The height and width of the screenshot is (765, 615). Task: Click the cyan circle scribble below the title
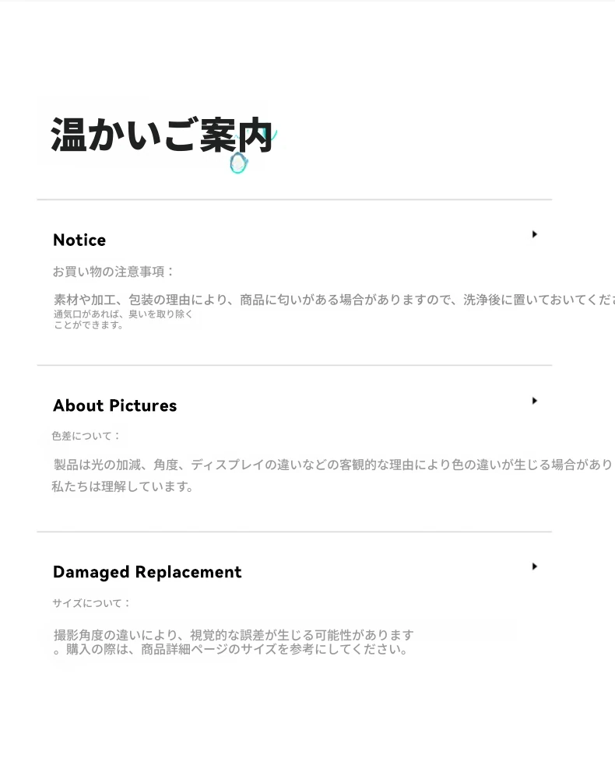pos(239,163)
